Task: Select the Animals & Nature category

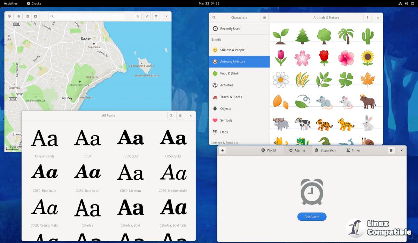Action: click(x=239, y=62)
